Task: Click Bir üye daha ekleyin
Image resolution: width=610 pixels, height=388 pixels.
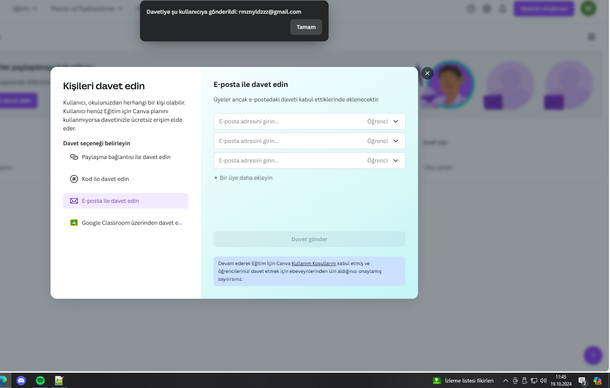Action: (x=243, y=178)
